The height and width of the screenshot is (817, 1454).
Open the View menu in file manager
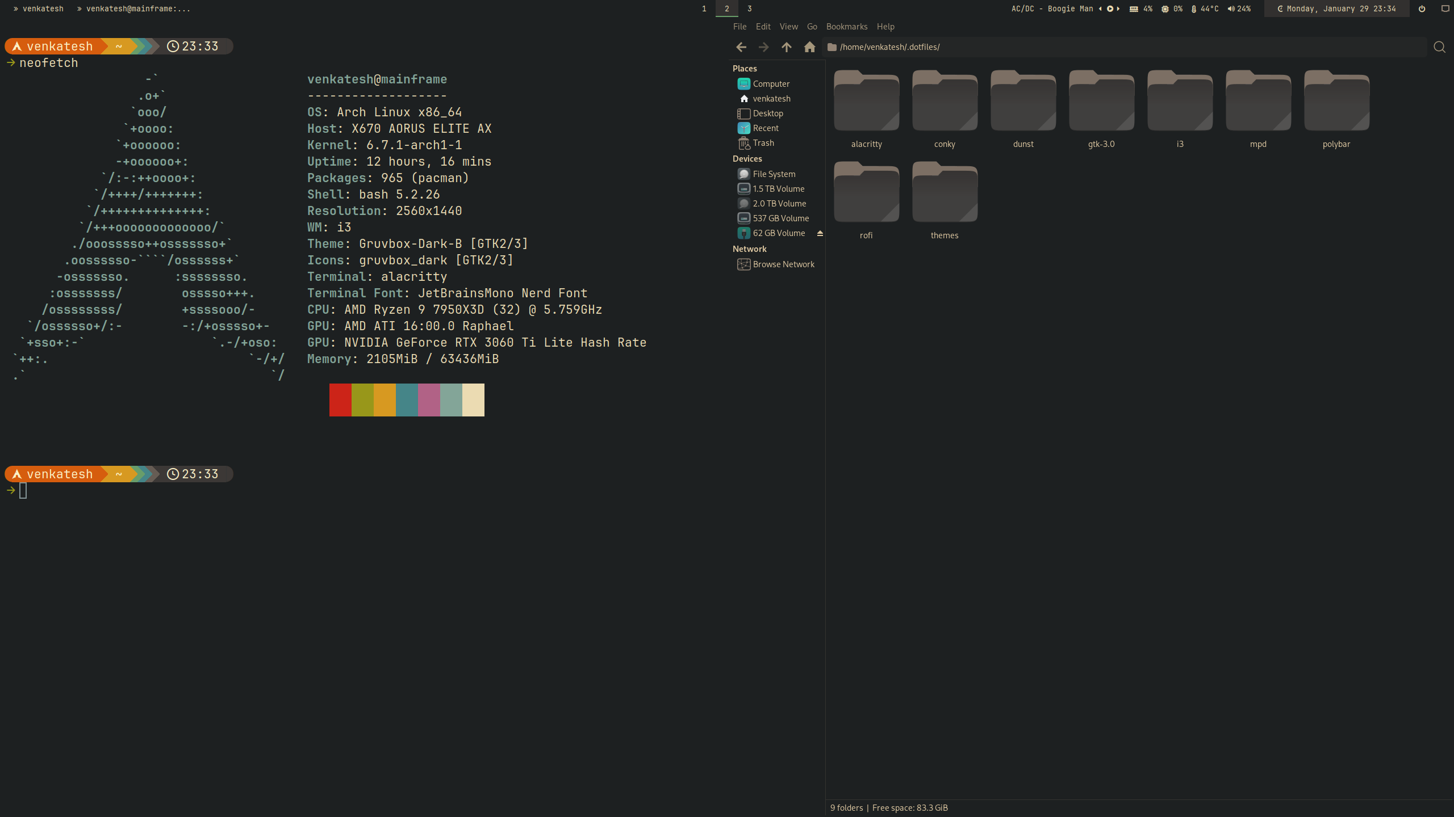(x=788, y=27)
